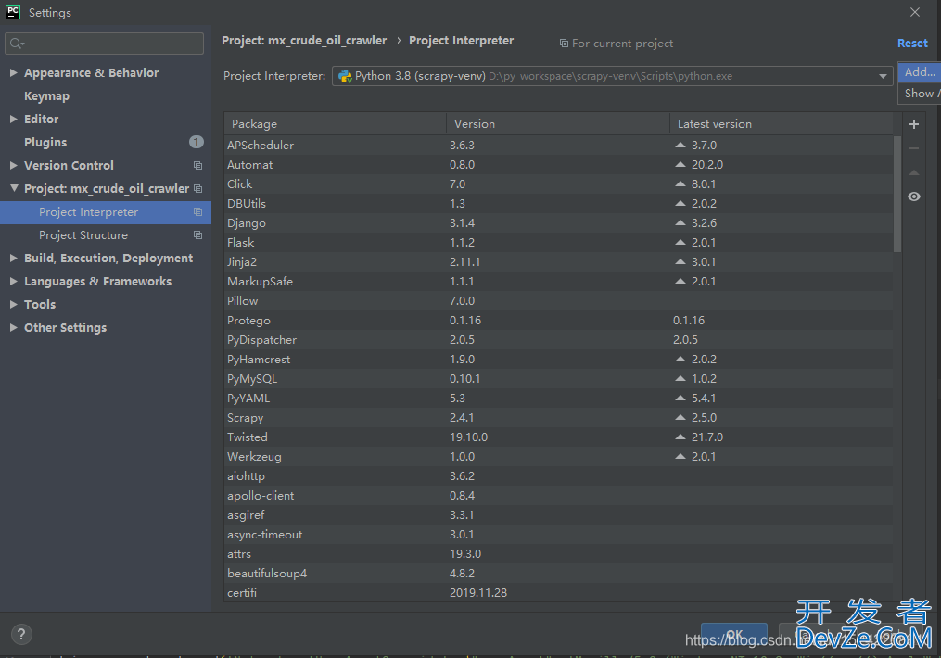Click the upgrade package arrow icon

click(x=914, y=172)
